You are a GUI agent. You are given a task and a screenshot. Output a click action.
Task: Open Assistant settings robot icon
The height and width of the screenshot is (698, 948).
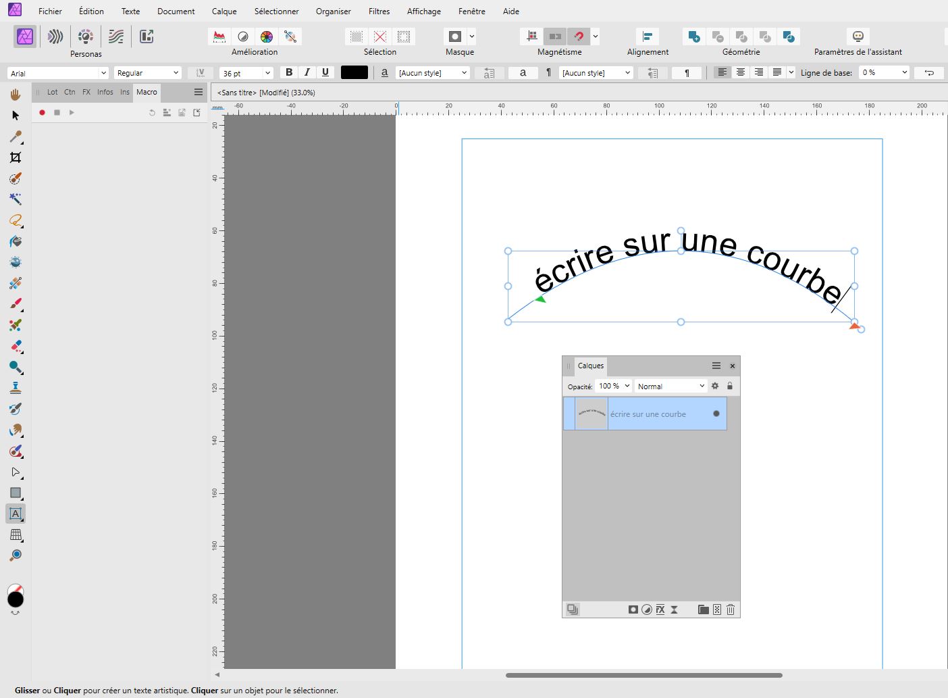coord(858,36)
